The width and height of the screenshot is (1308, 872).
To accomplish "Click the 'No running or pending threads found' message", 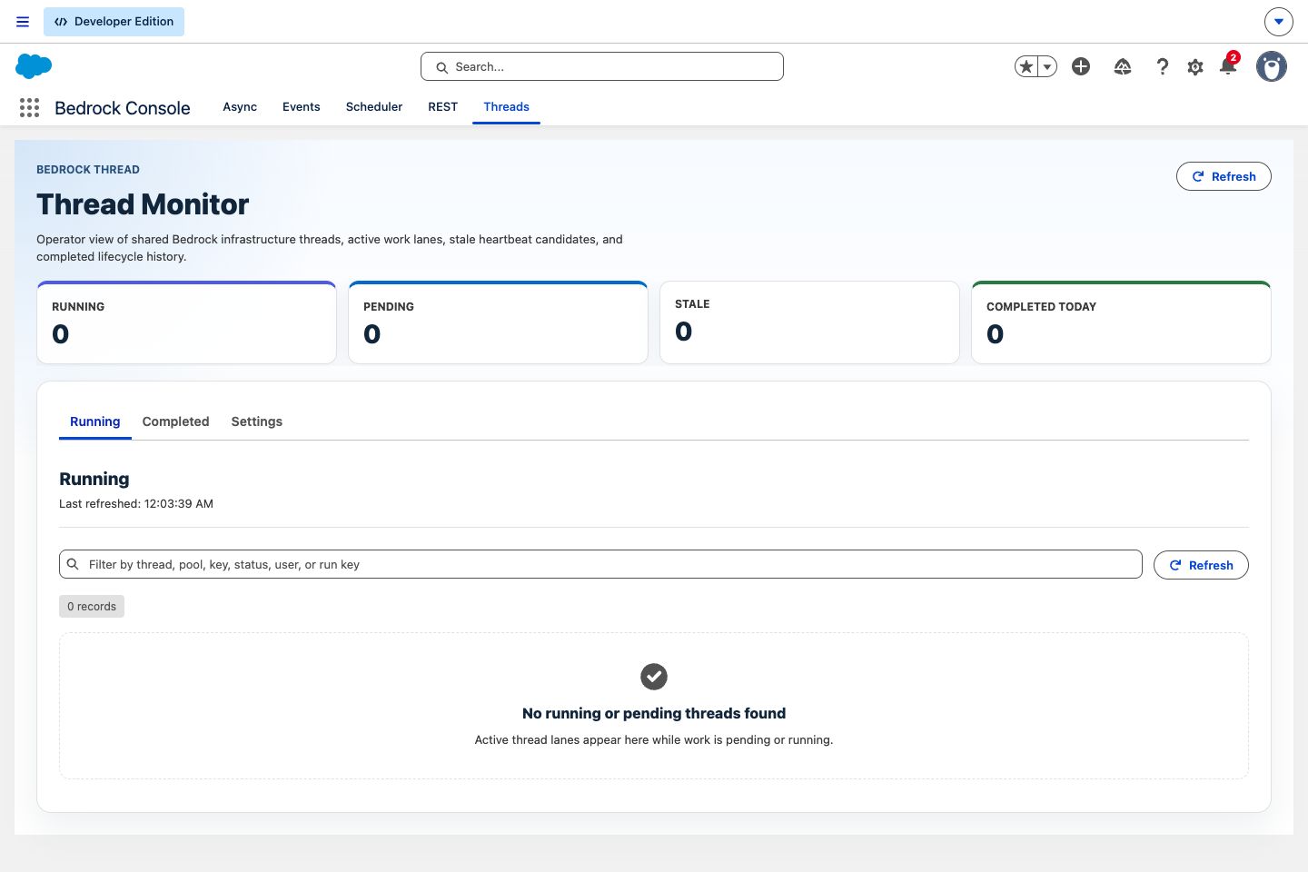I will pyautogui.click(x=654, y=714).
